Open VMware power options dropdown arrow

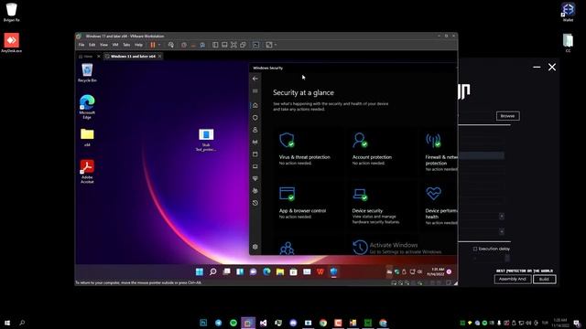click(159, 45)
